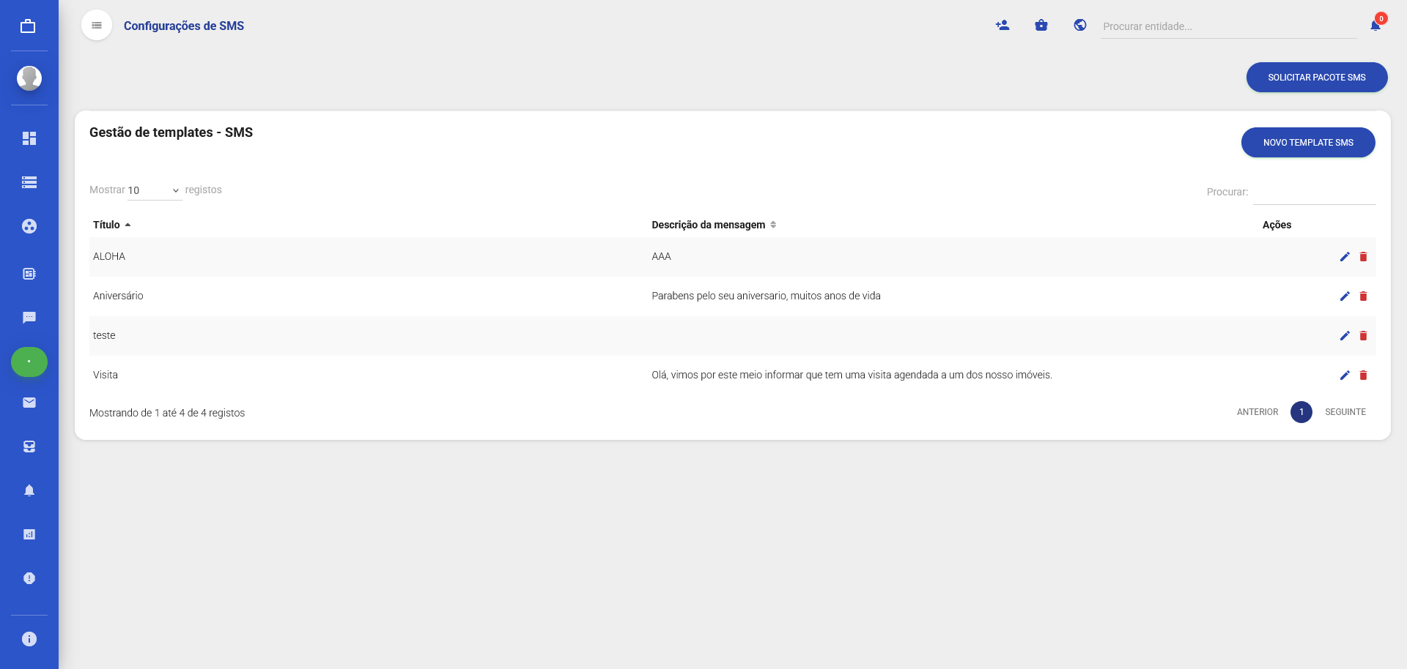1407x669 pixels.
Task: Click the chat message icon in sidebar
Action: click(29, 318)
